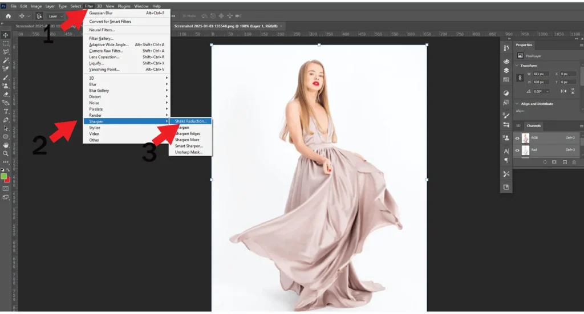Click the Flip Horizontal icon in Transform
584x314 pixels.
pos(563,91)
